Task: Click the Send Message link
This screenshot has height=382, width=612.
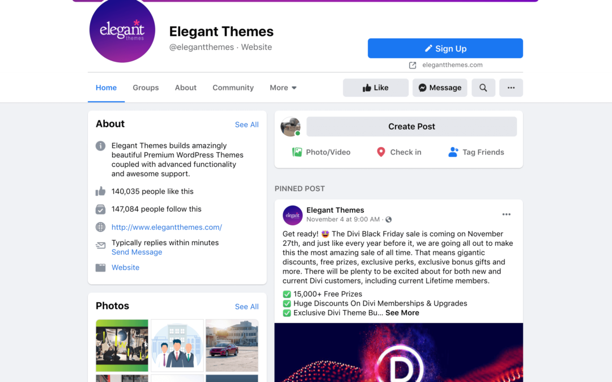Action: [x=137, y=252]
